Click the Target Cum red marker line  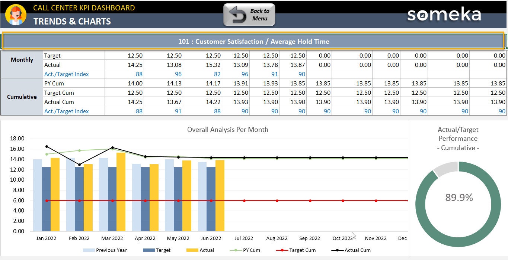click(277, 200)
